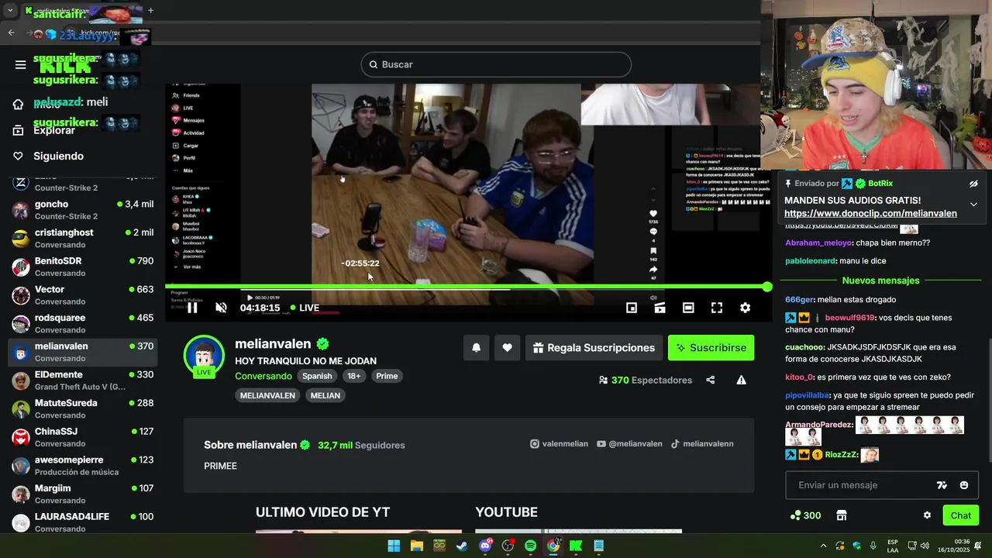Image resolution: width=992 pixels, height=558 pixels.
Task: Click the green Suscribirse button
Action: coord(711,348)
